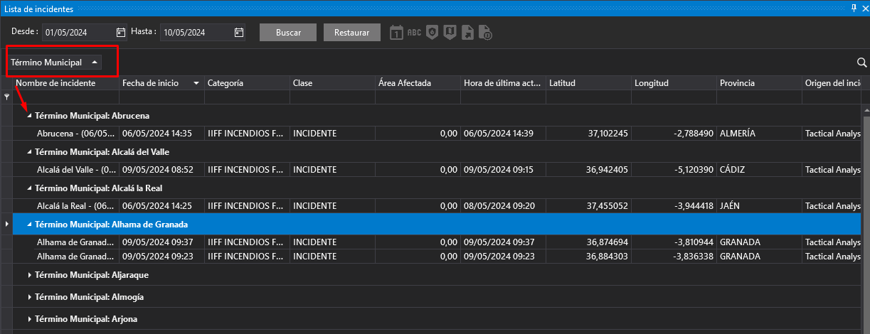Click the search magnifier icon

point(862,63)
